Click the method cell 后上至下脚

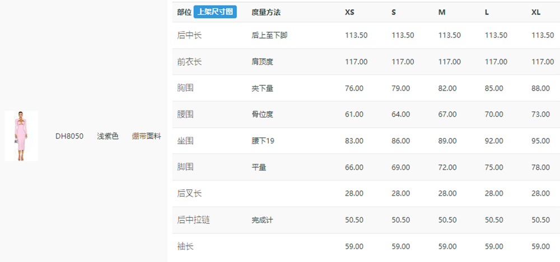point(269,35)
